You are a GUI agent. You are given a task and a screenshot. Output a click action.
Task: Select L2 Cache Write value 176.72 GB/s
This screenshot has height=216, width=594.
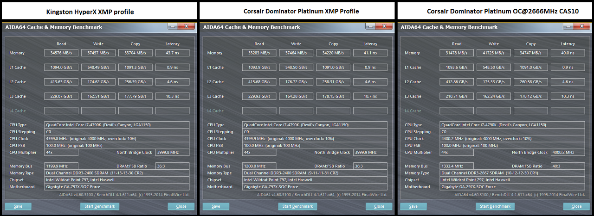pyautogui.click(x=296, y=82)
